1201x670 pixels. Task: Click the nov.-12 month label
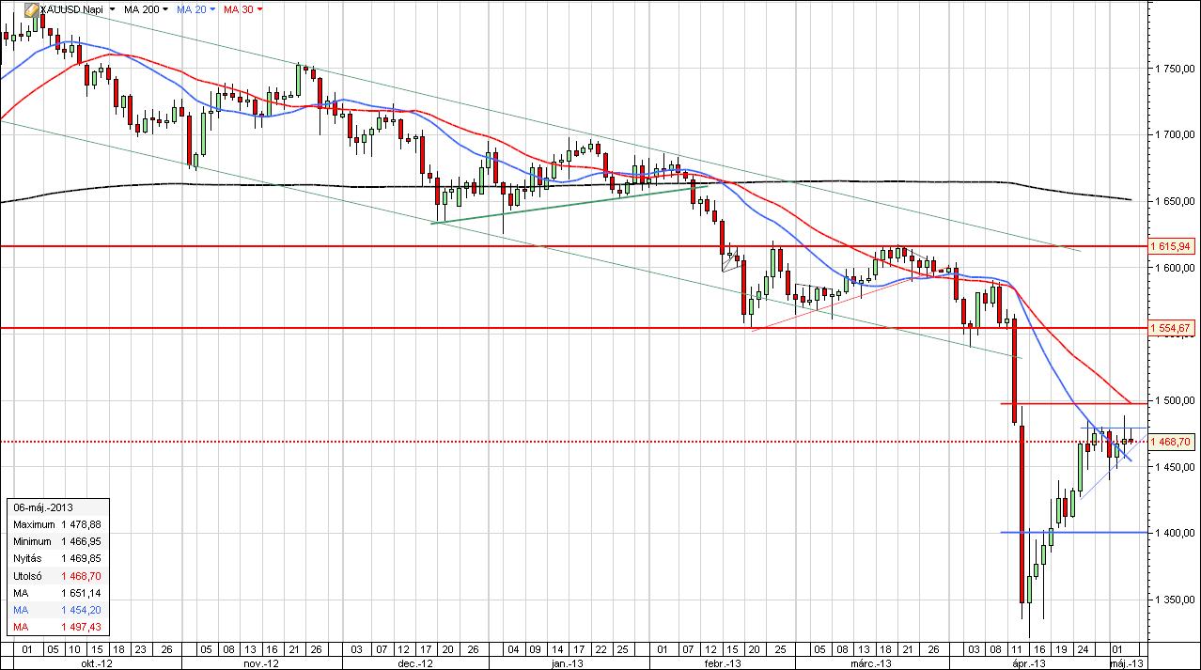pyautogui.click(x=261, y=663)
